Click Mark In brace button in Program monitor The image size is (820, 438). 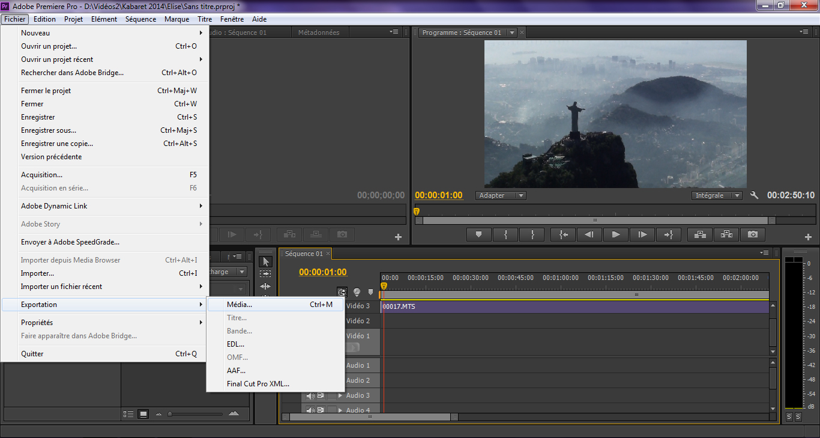click(x=506, y=234)
